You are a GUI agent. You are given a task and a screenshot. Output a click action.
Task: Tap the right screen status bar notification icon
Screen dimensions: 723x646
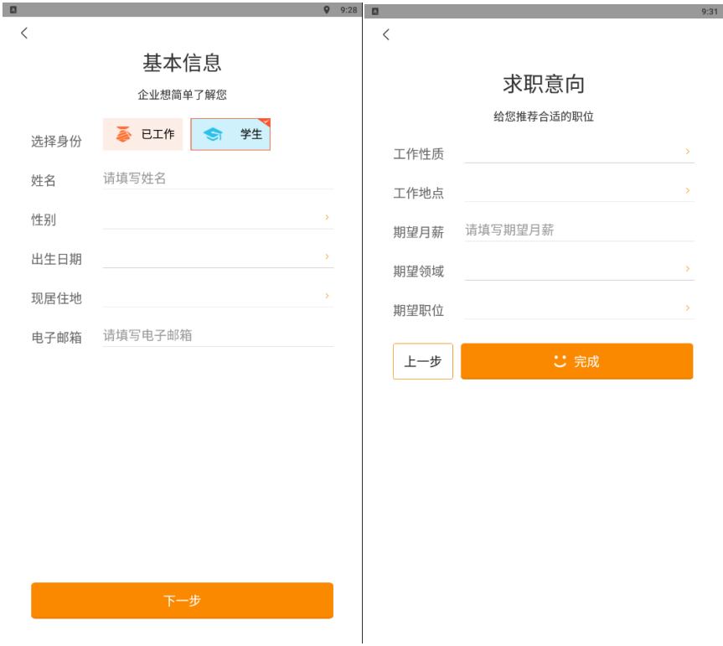[375, 11]
